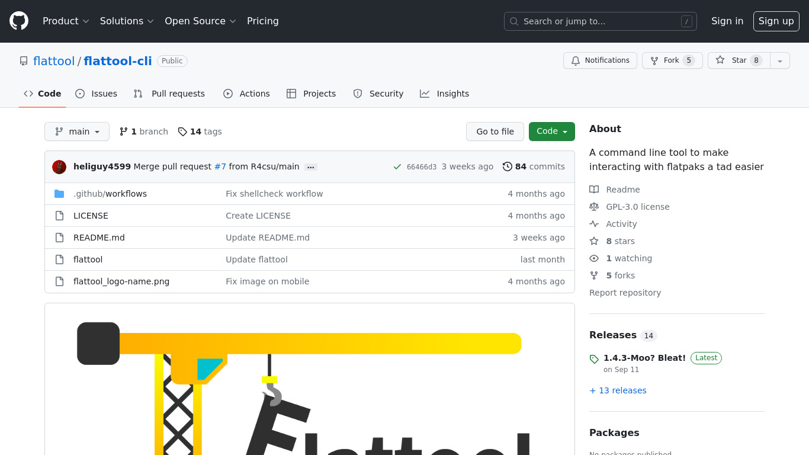Open the + 13 releases link
809x455 pixels.
coord(618,390)
